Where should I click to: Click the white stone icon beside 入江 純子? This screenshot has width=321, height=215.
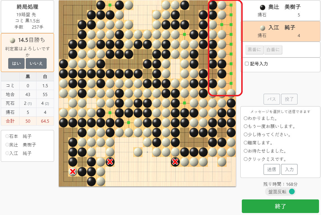(x=262, y=28)
